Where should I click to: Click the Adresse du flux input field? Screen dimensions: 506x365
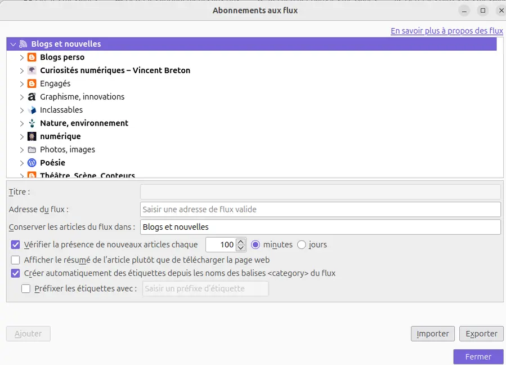pyautogui.click(x=320, y=210)
